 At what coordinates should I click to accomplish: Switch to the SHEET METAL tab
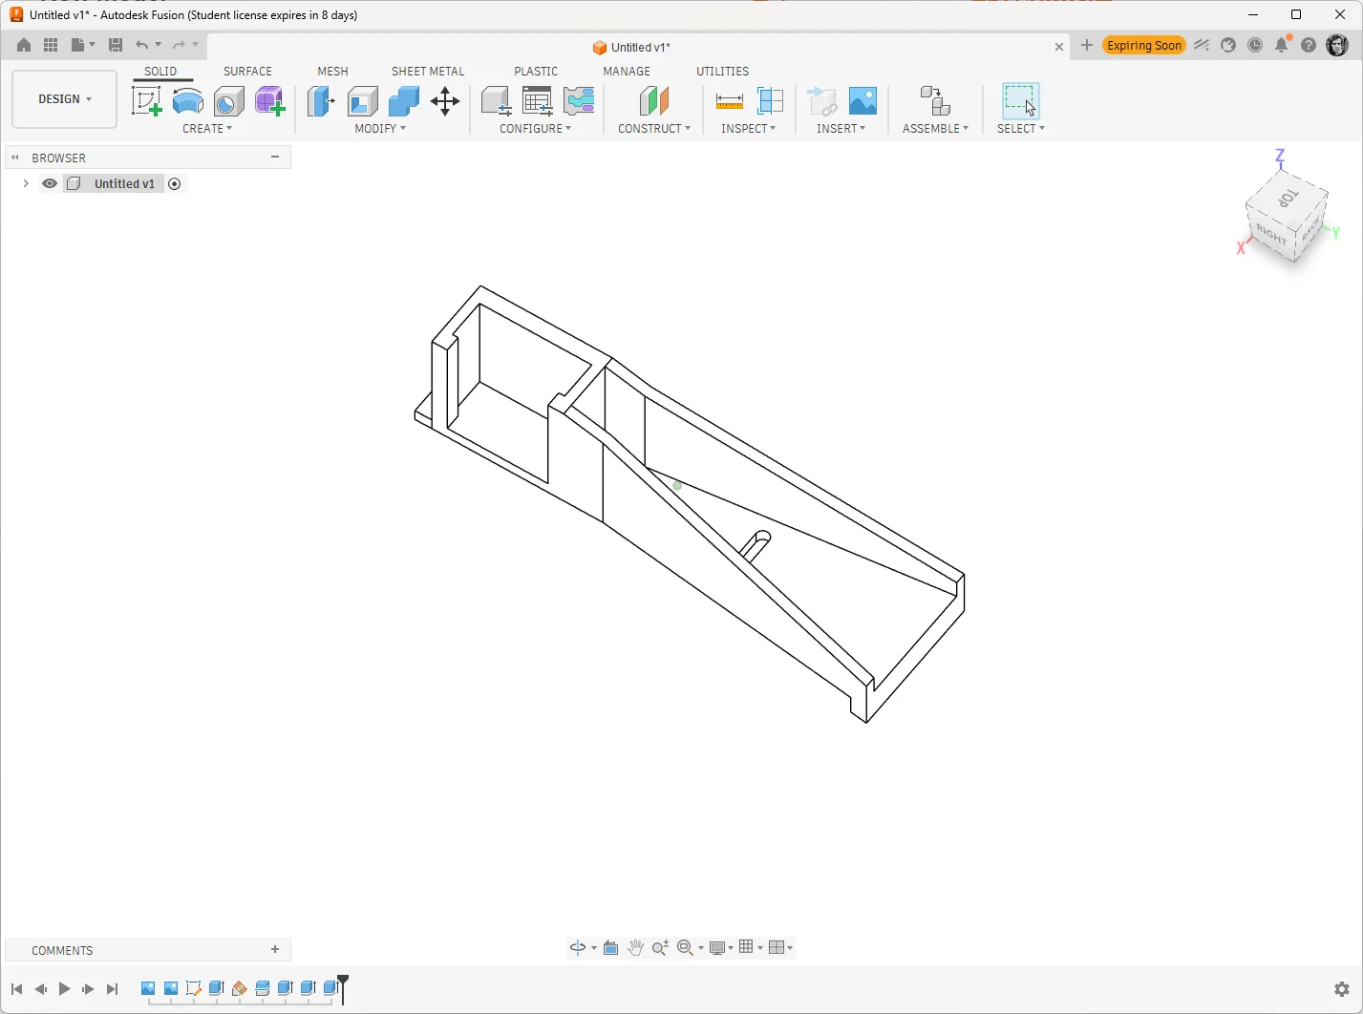[428, 72]
